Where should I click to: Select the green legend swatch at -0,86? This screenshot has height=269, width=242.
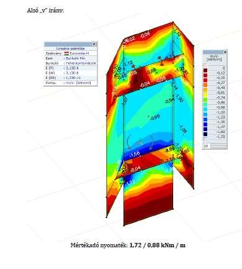point(205,100)
